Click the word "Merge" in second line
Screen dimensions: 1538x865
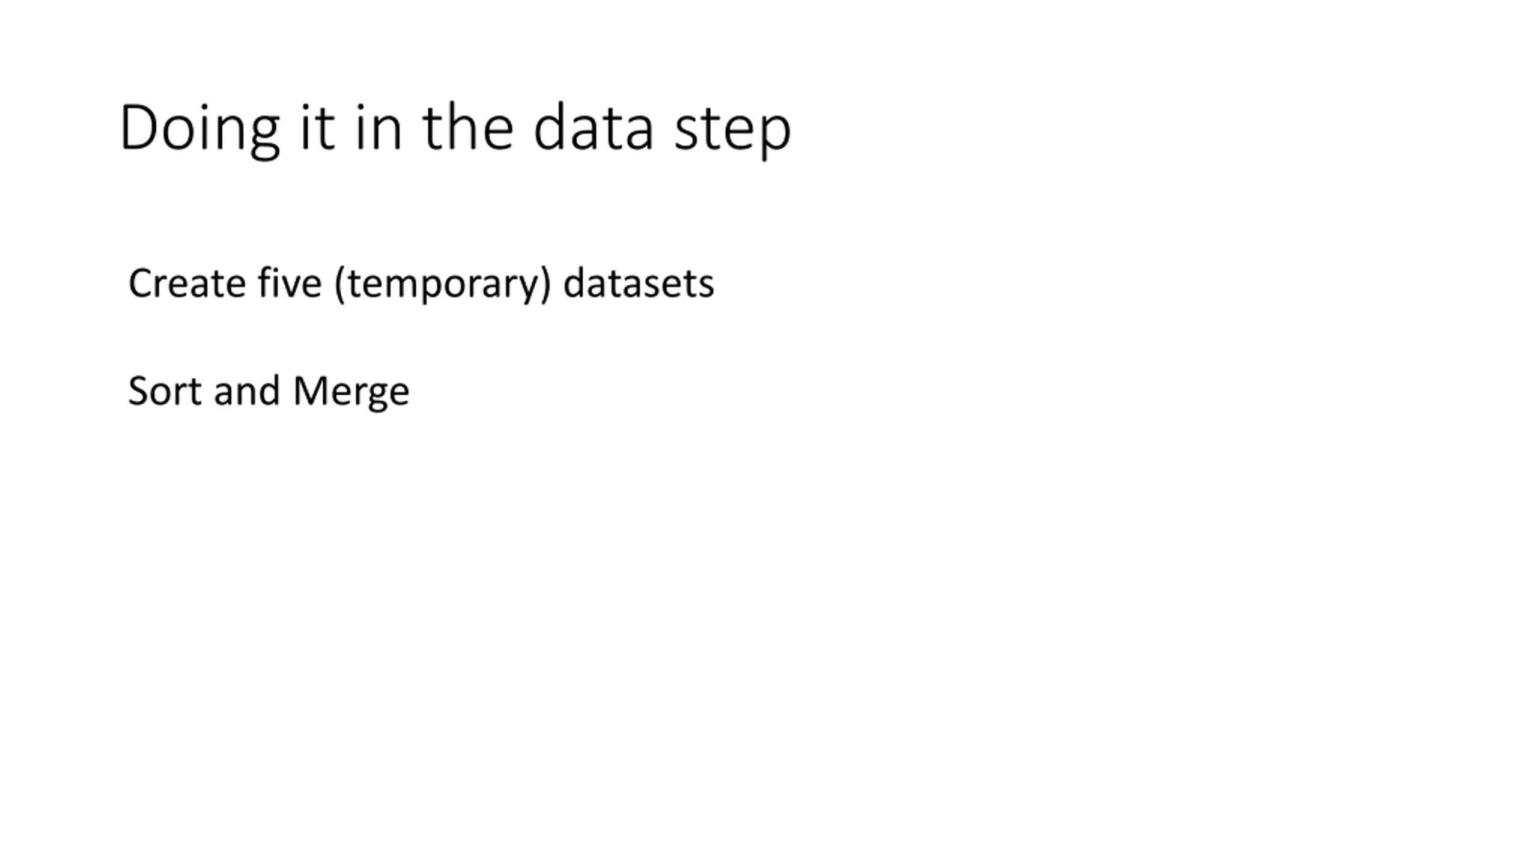[x=351, y=393]
